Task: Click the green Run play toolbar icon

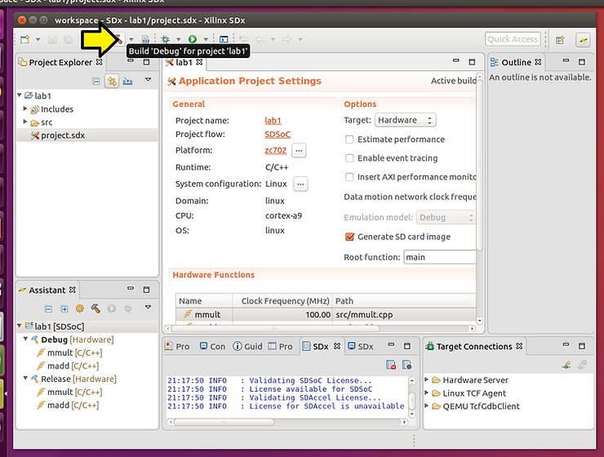Action: tap(193, 39)
